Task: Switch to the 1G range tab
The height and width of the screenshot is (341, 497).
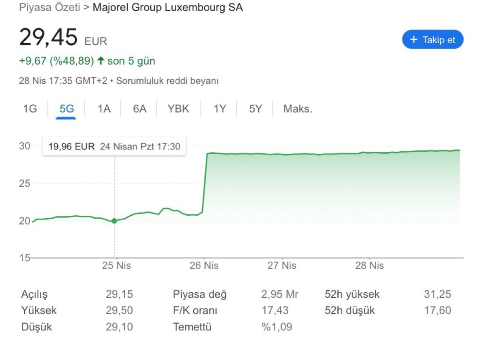Action: pos(30,109)
